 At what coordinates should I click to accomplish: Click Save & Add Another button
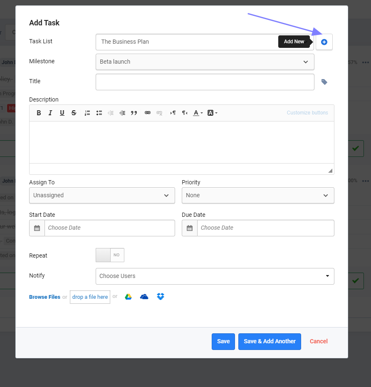tap(270, 342)
